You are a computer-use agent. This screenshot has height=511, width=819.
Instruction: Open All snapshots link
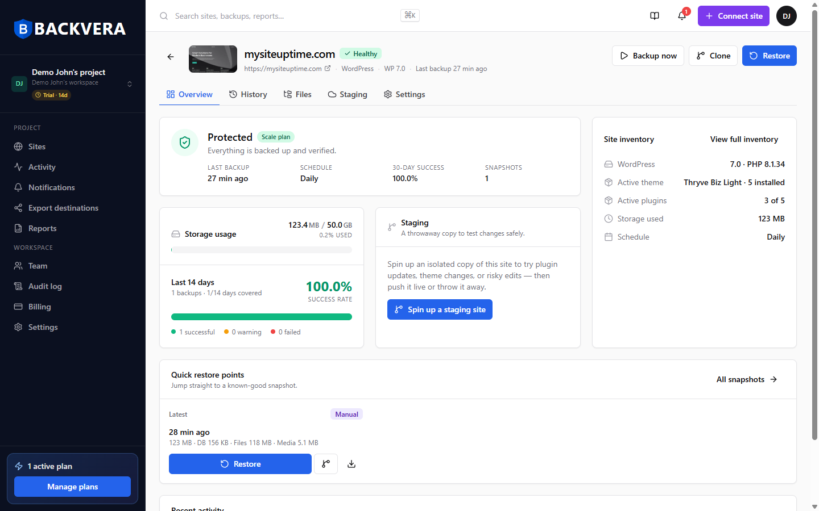pyautogui.click(x=747, y=379)
